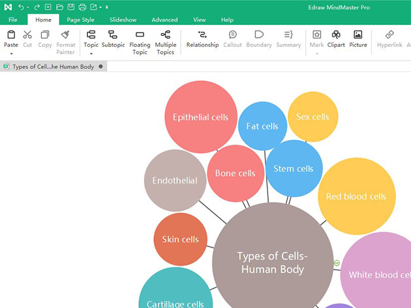The height and width of the screenshot is (308, 411).
Task: Collapse the White blood cells branch toggle
Action: click(x=337, y=263)
